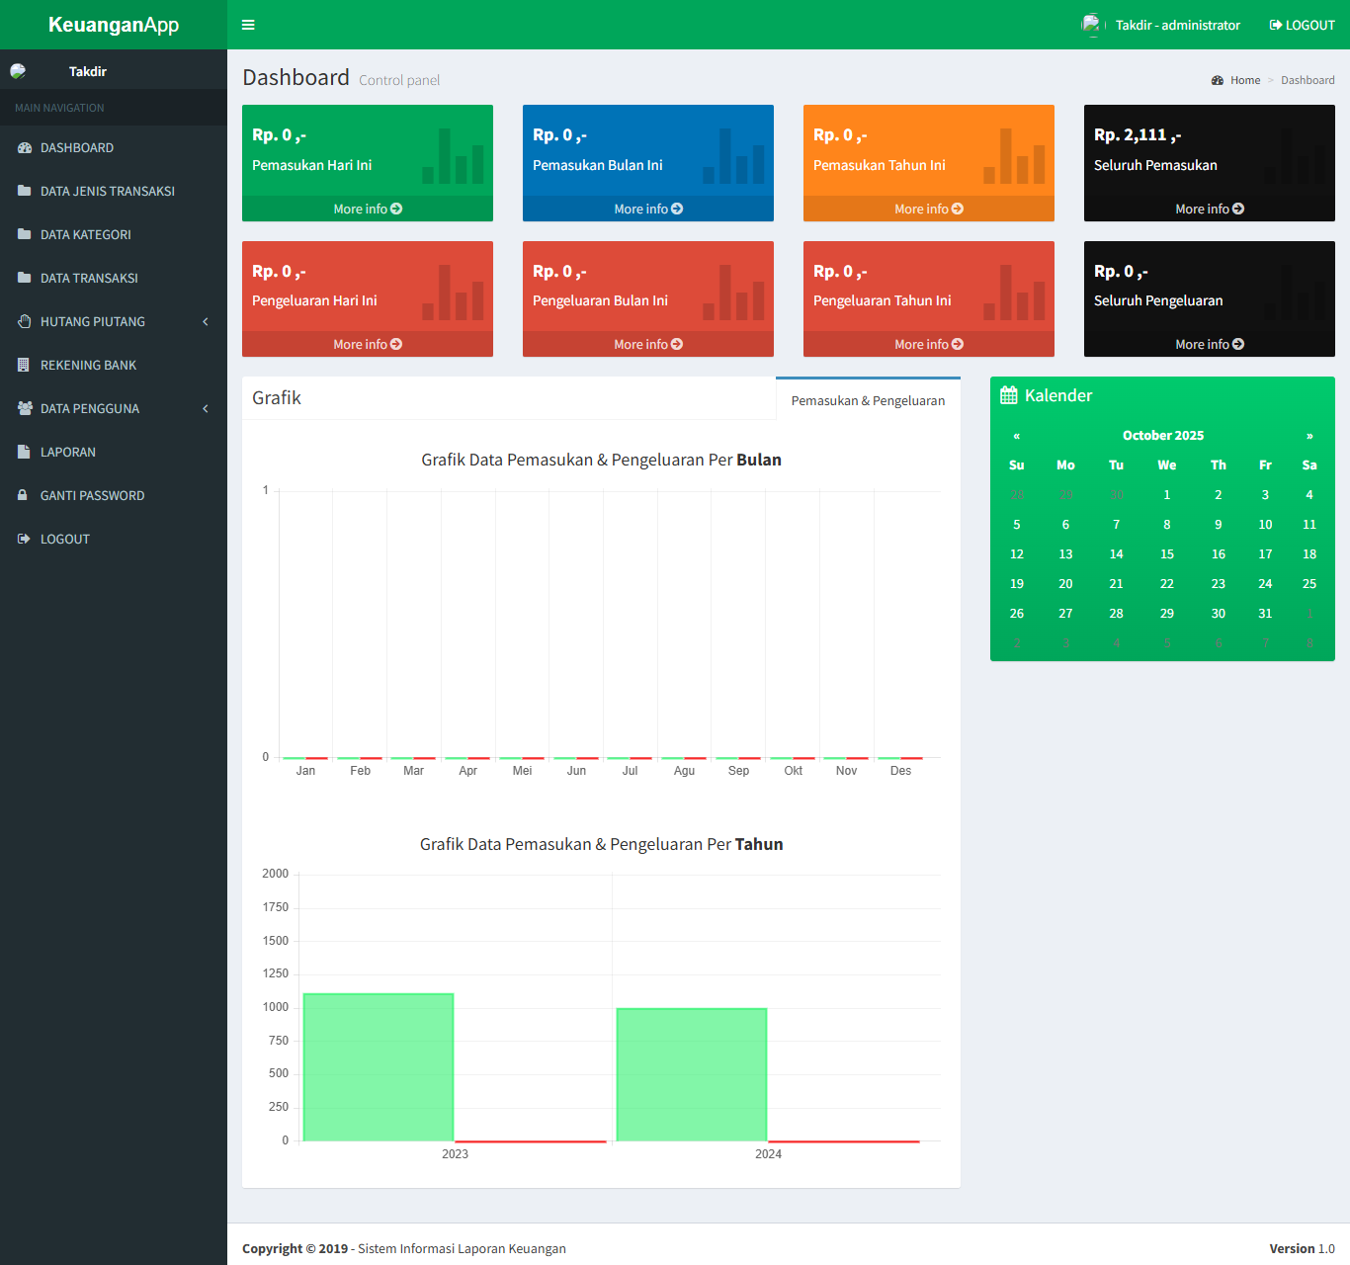Click the Ganti Password lock icon
The image size is (1350, 1265).
(23, 496)
